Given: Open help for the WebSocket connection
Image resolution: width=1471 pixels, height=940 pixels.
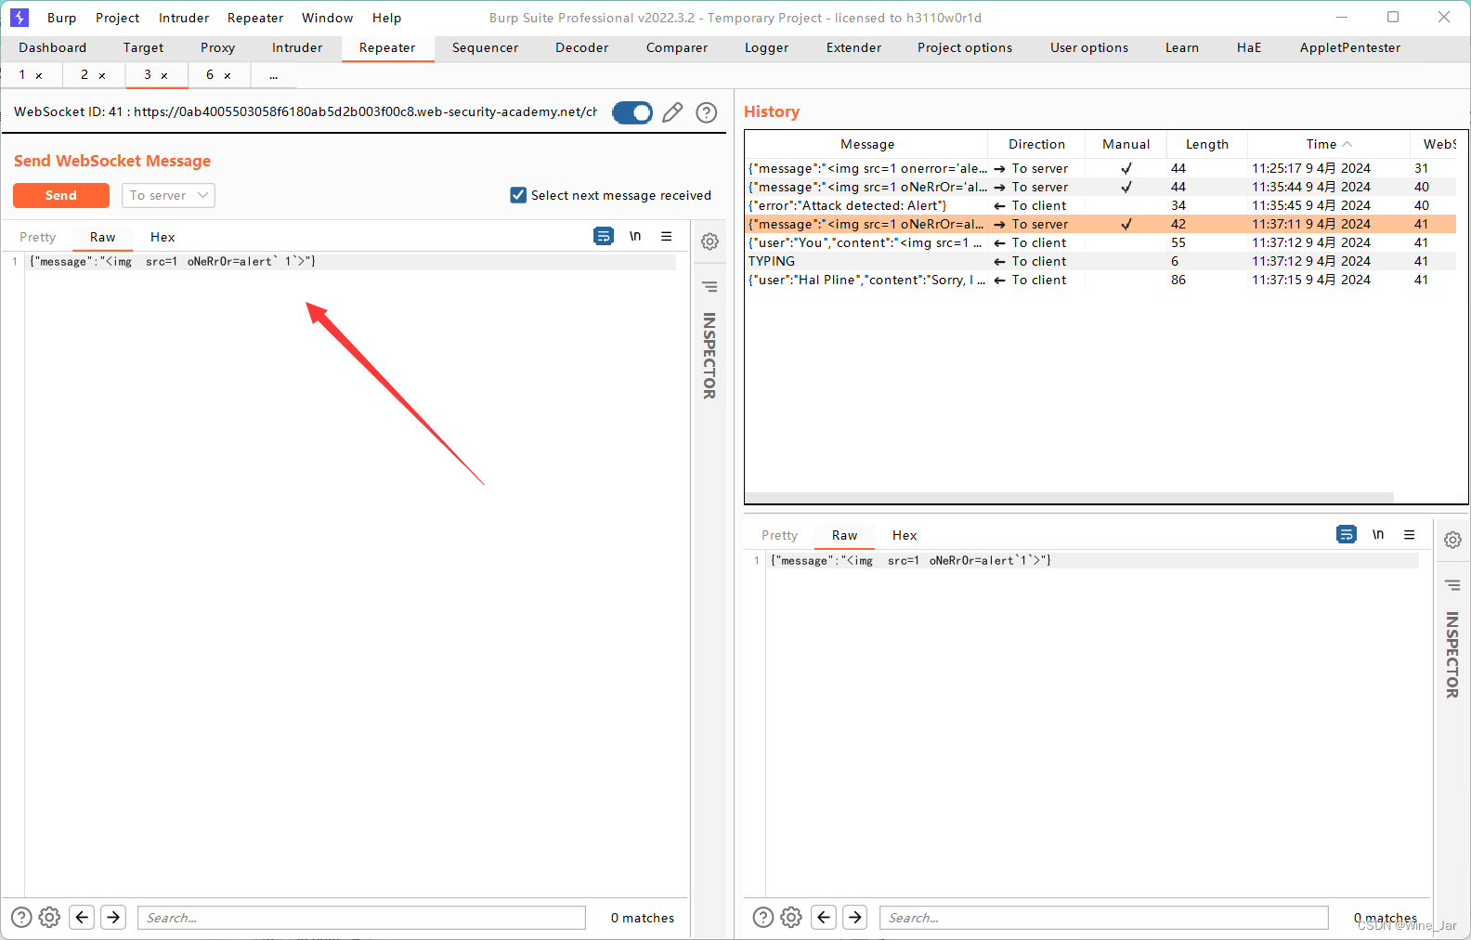Looking at the screenshot, I should point(707,112).
